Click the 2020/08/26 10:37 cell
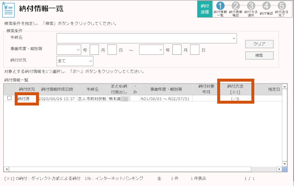Screen dimensions: 294x186 tap(57, 99)
